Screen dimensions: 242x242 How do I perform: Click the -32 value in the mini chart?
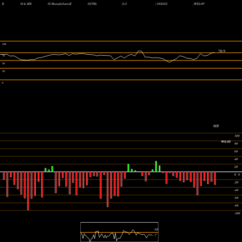[156, 229]
